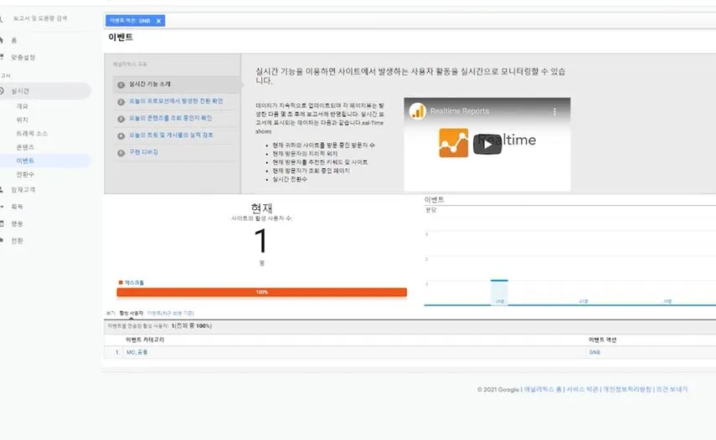Click the active users count 1

coord(260,241)
